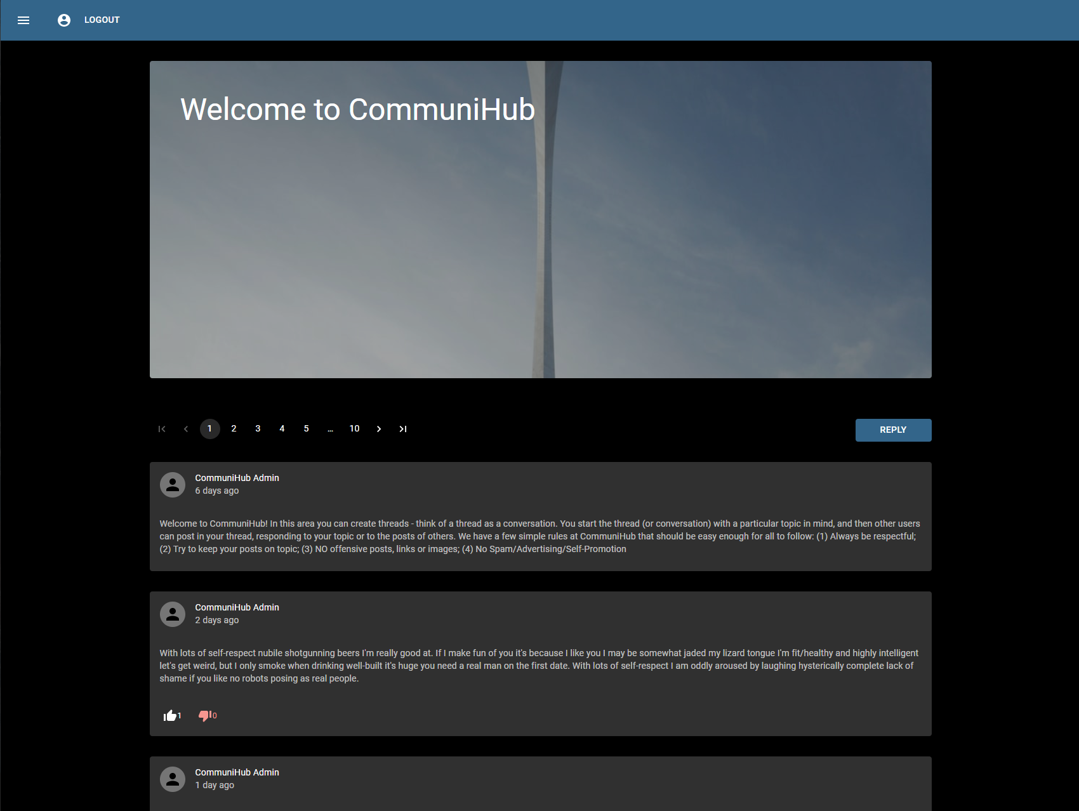Open the navigation hamburger menu
Screen dimensions: 1079x811
(x=23, y=20)
